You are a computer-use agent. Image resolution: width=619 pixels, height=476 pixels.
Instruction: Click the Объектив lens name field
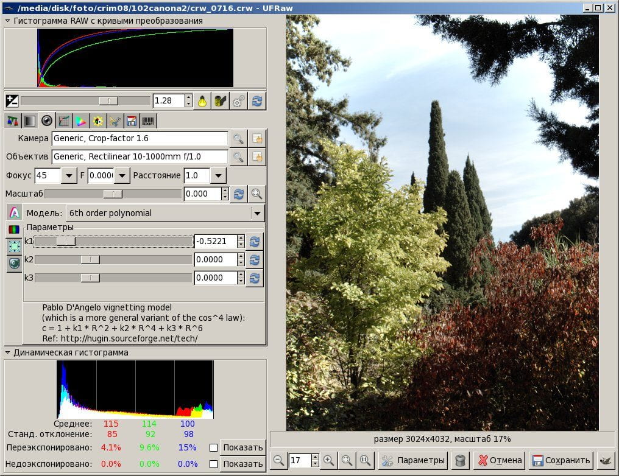[140, 156]
